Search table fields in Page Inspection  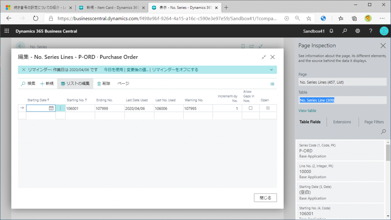point(383,131)
